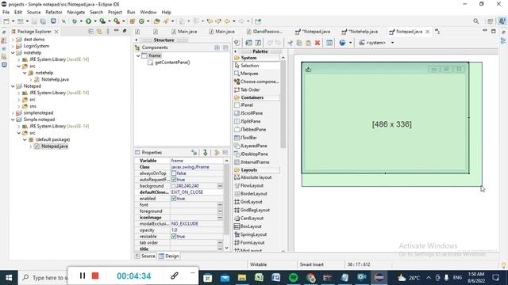Image resolution: width=508 pixels, height=285 pixels.
Task: Click the background color swatch
Action: [173, 186]
